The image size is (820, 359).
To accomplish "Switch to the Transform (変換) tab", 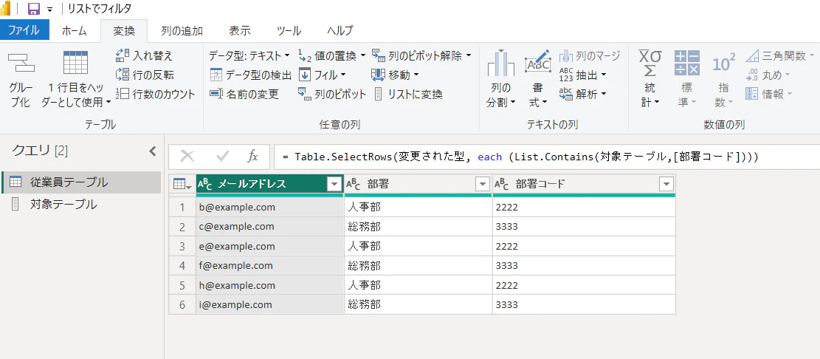I will (x=124, y=30).
